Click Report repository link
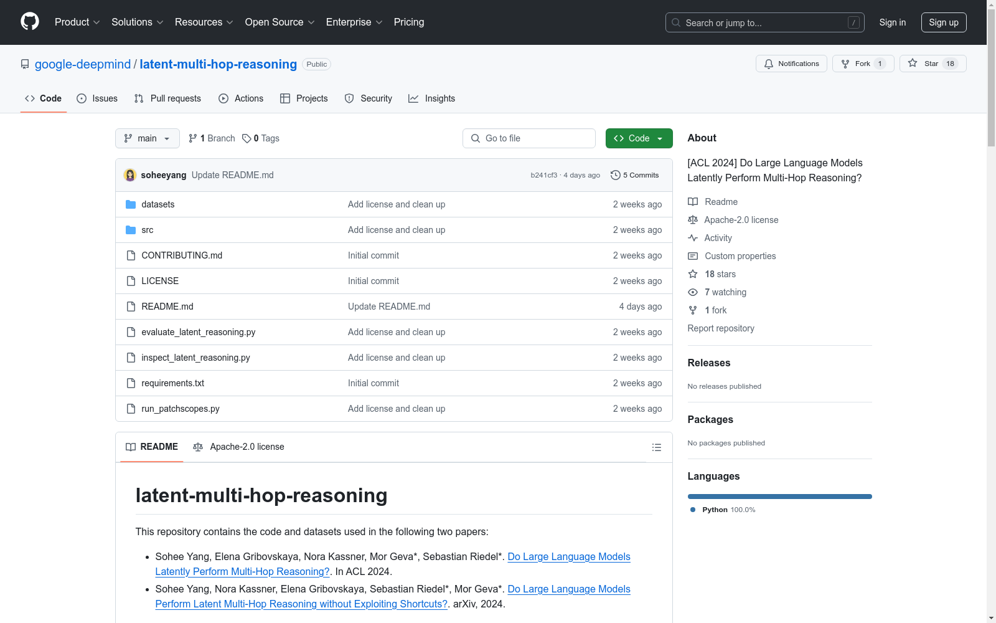Viewport: 996px width, 623px height. [721, 328]
